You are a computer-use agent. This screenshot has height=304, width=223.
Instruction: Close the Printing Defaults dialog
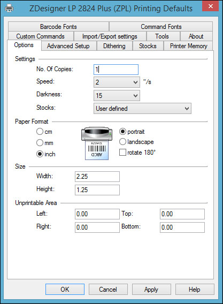pos(210,6)
